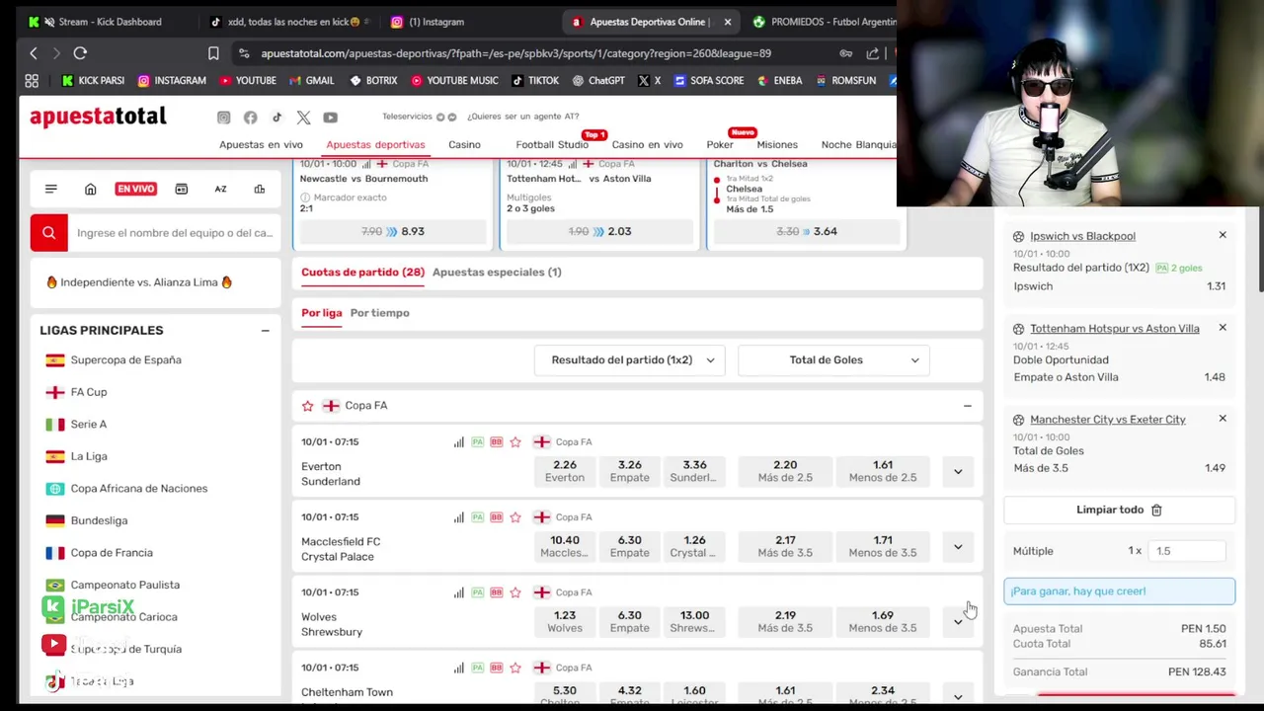This screenshot has width=1264, height=711.
Task: Select Shrewsbury win odds 13.00
Action: [694, 621]
